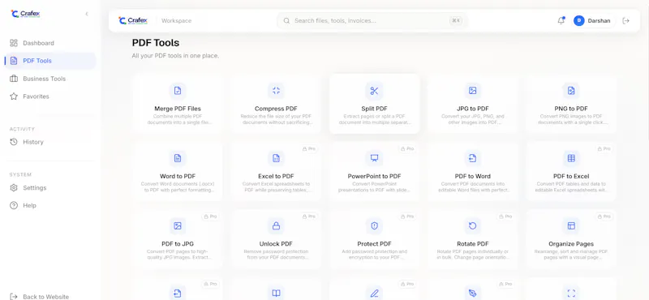Collapse the sidebar with the chevron

click(x=87, y=14)
